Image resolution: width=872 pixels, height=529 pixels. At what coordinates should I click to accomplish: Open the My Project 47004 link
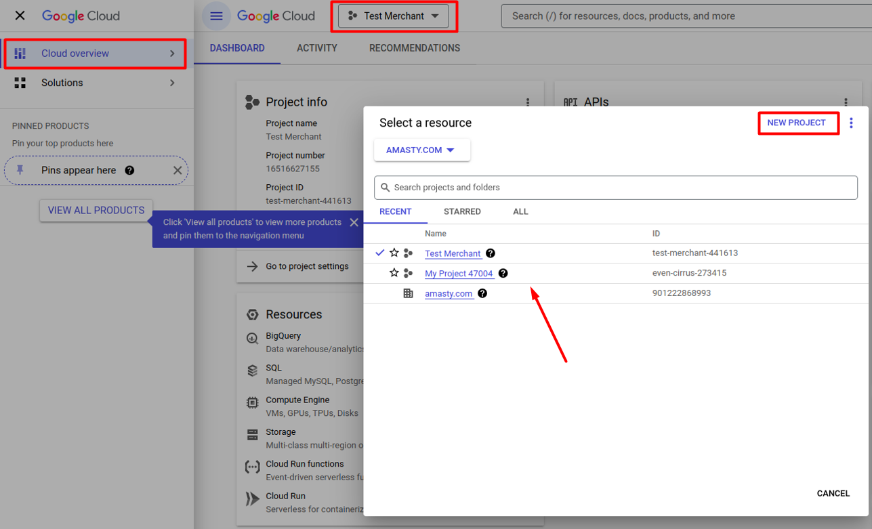[459, 274]
